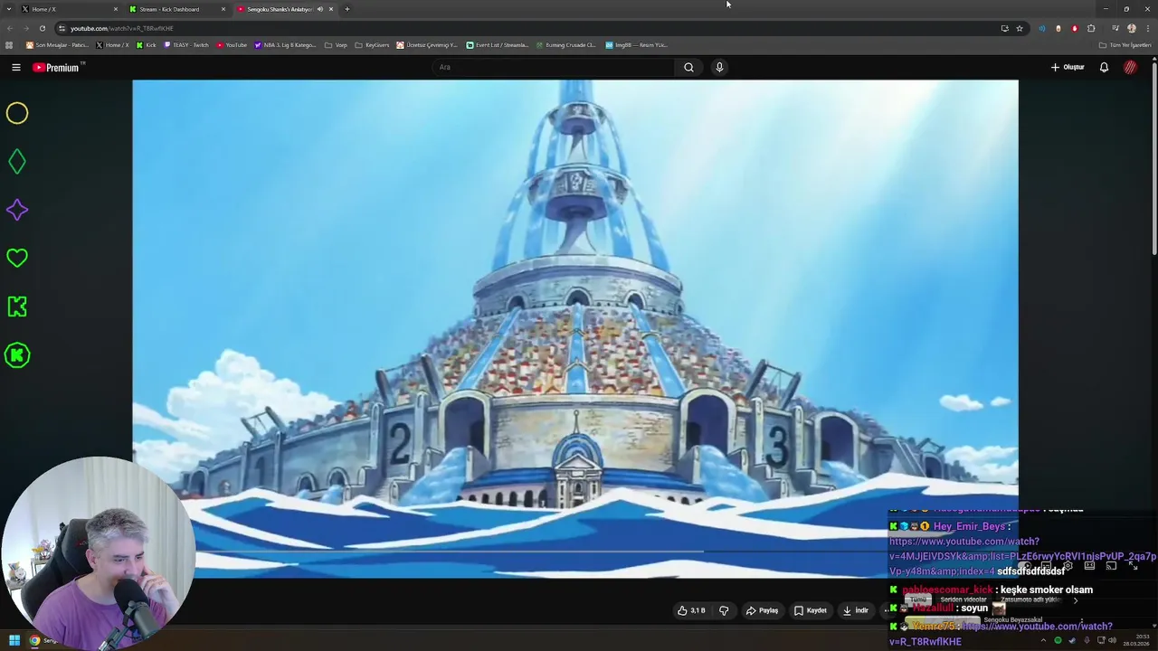Open the Kick bookmark
Image resolution: width=1158 pixels, height=651 pixels.
click(146, 45)
